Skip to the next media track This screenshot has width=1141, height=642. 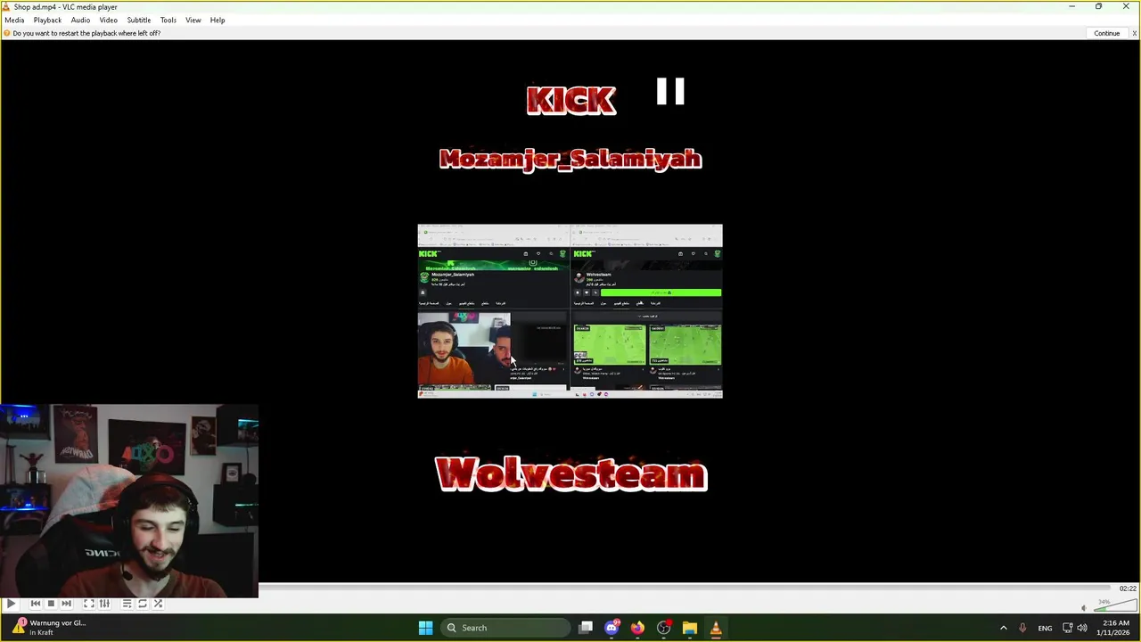coord(66,604)
